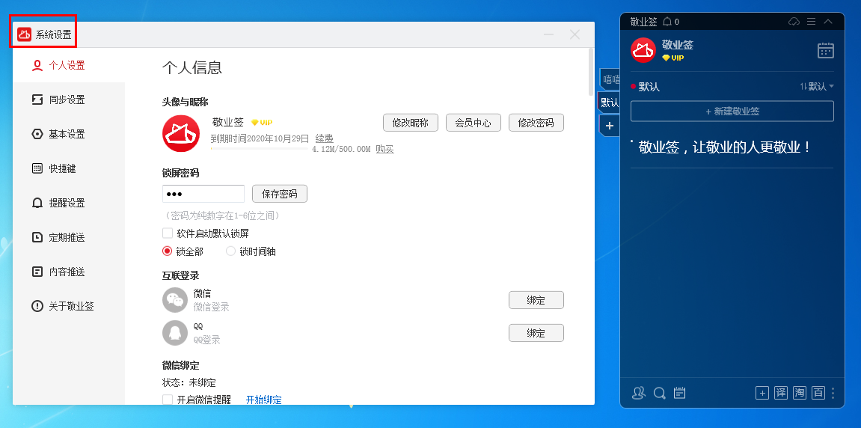
Task: Open the 提醒设置 section
Action: click(69, 204)
